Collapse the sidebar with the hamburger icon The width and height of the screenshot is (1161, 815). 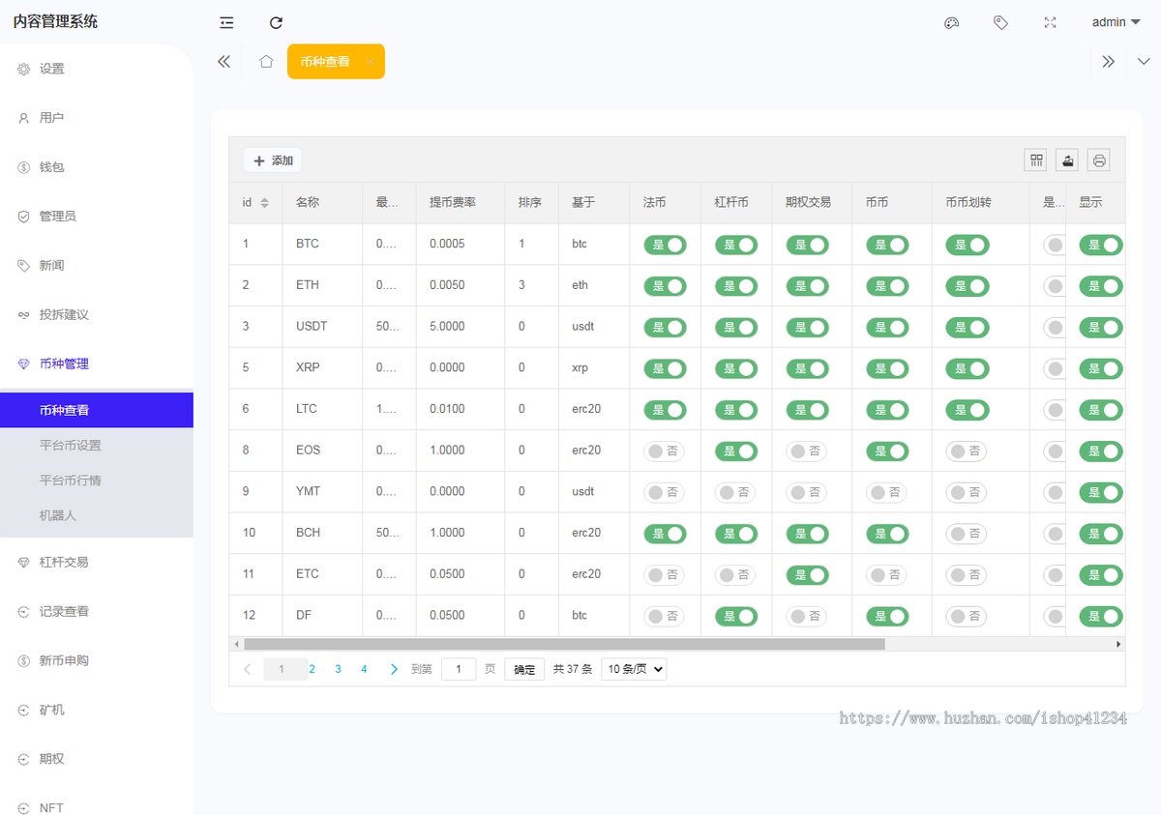(225, 22)
